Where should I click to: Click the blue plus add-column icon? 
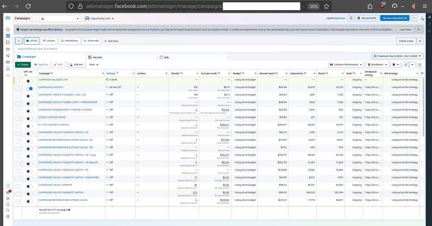tap(422, 73)
